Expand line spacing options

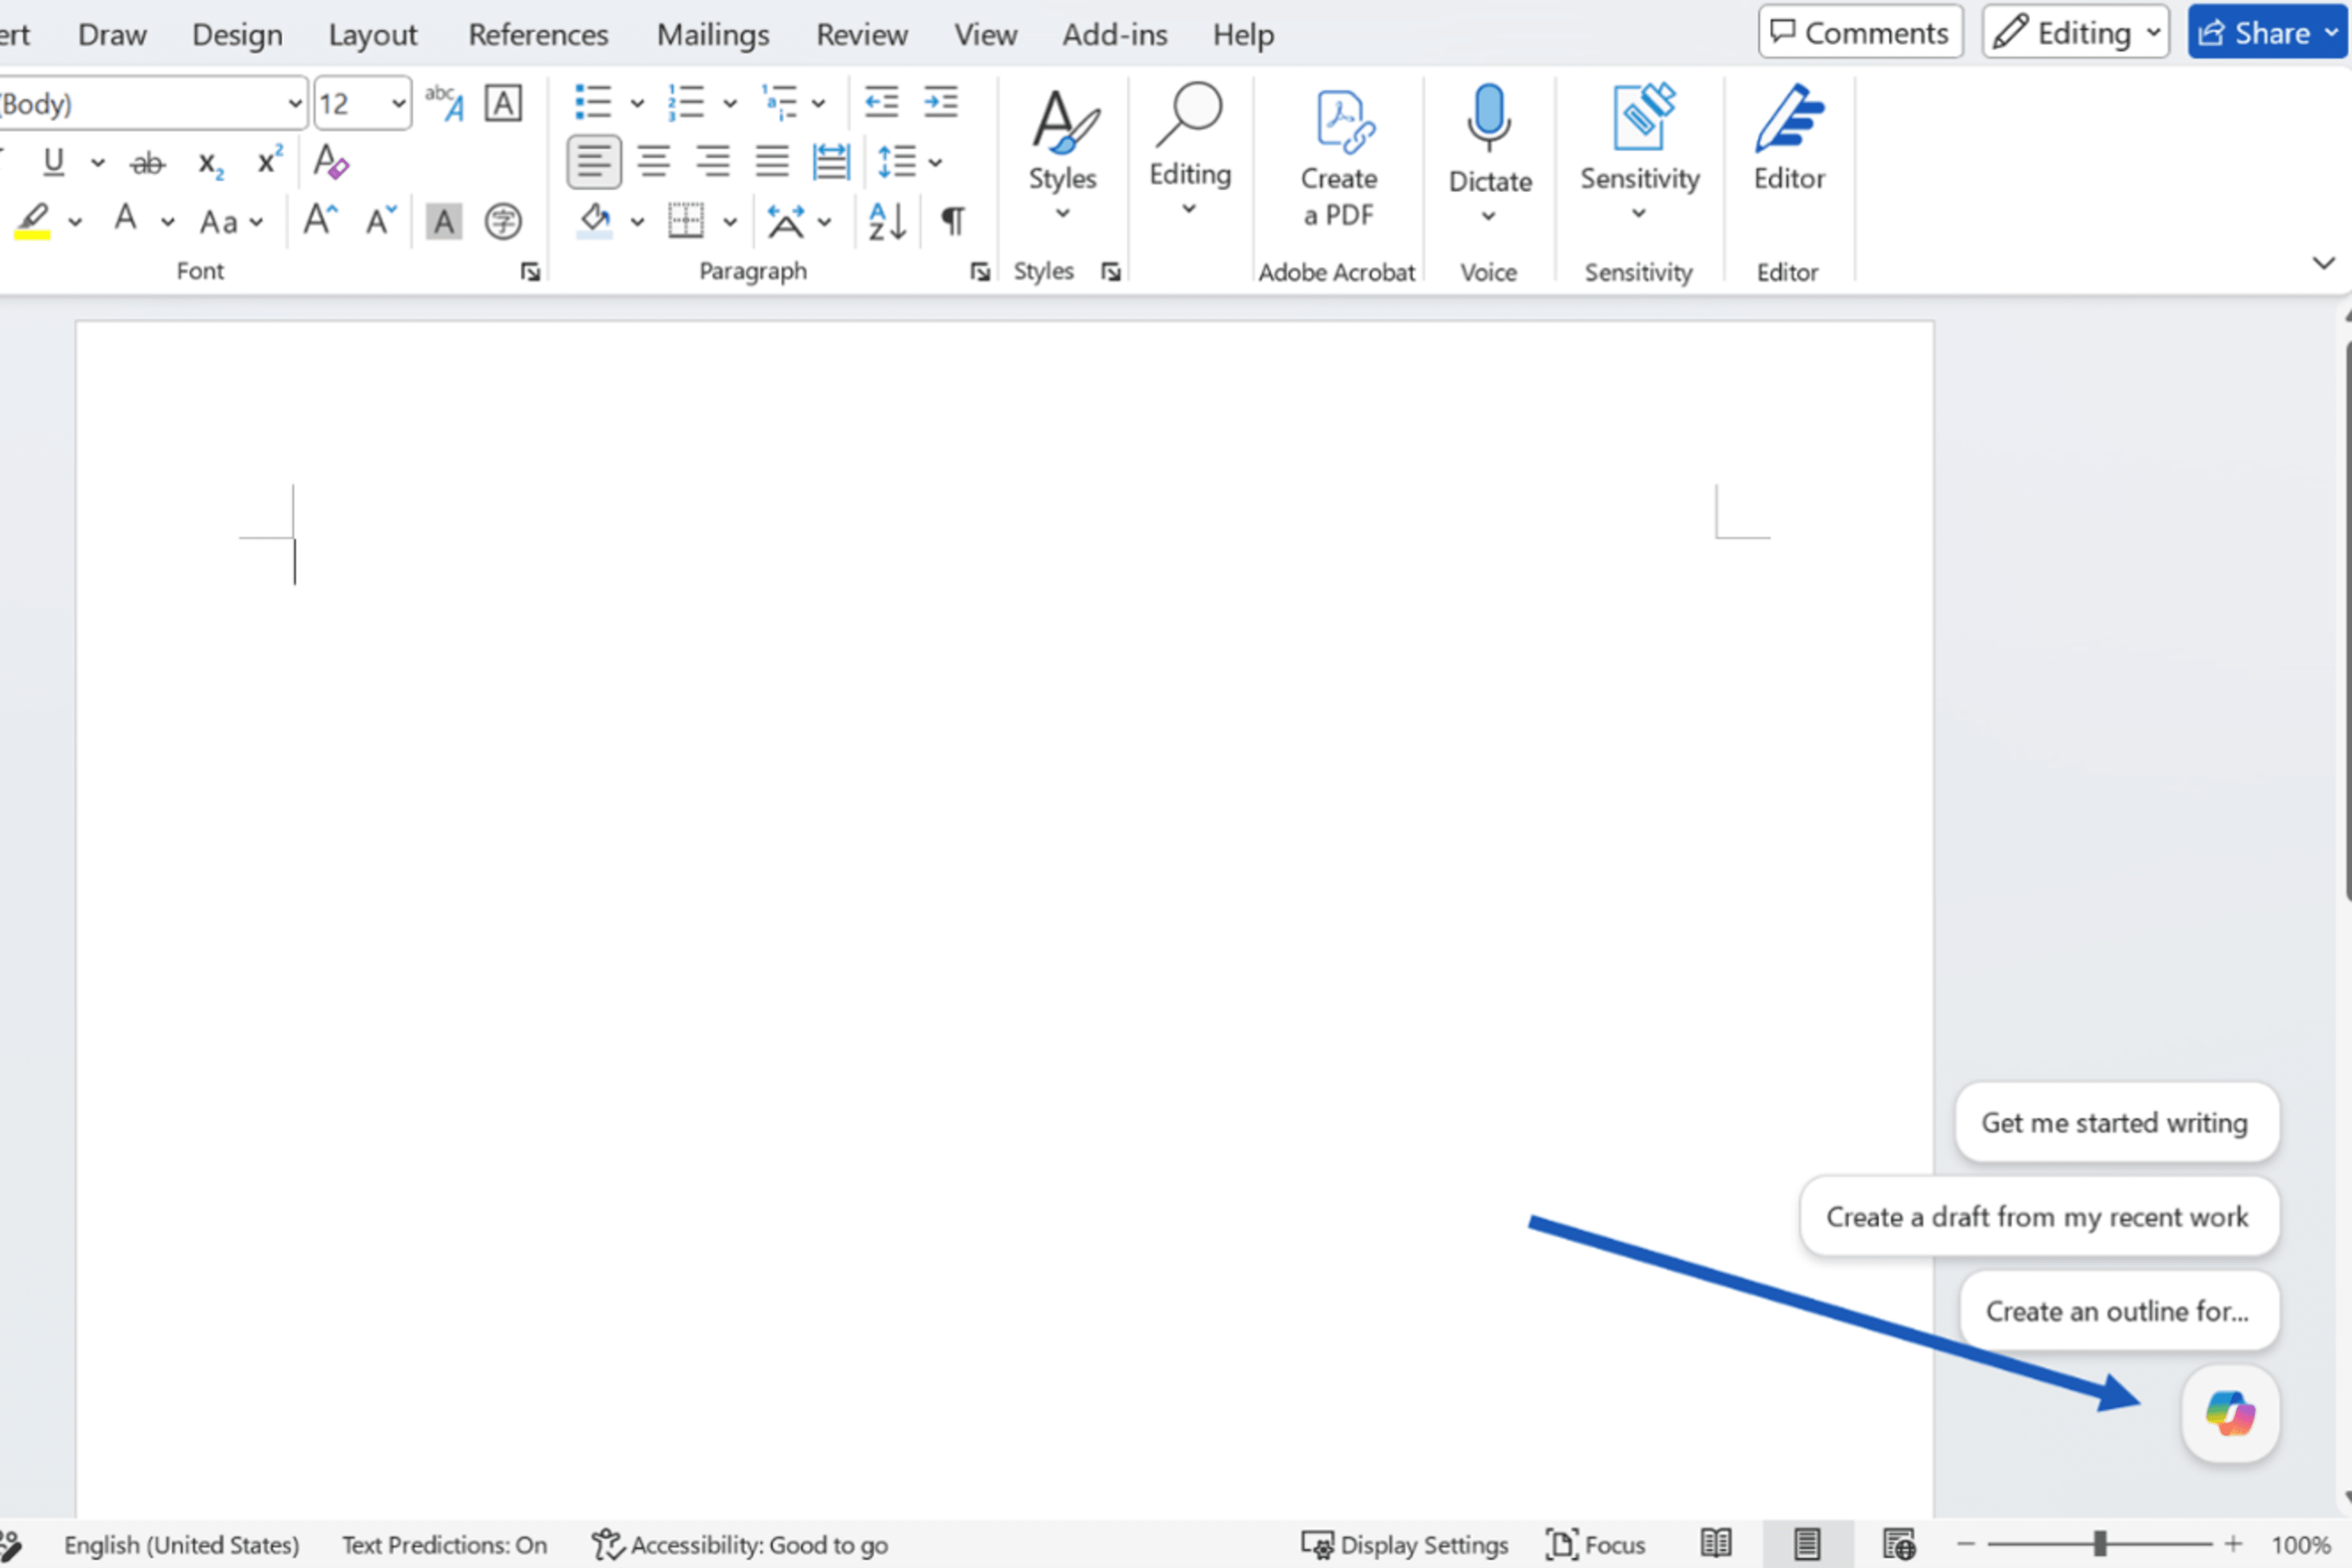pyautogui.click(x=935, y=162)
